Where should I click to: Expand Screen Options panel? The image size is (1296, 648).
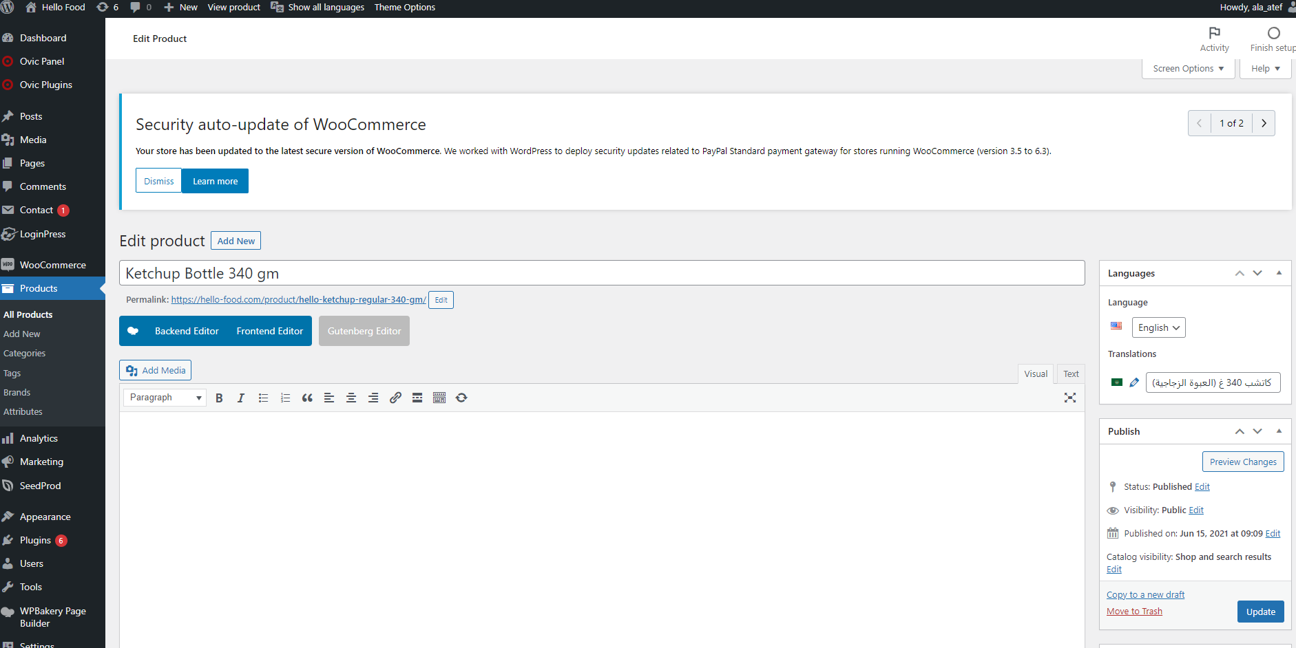tap(1188, 68)
